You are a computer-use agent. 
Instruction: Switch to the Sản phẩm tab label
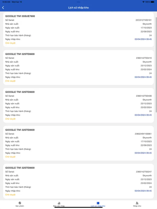click(20, 206)
